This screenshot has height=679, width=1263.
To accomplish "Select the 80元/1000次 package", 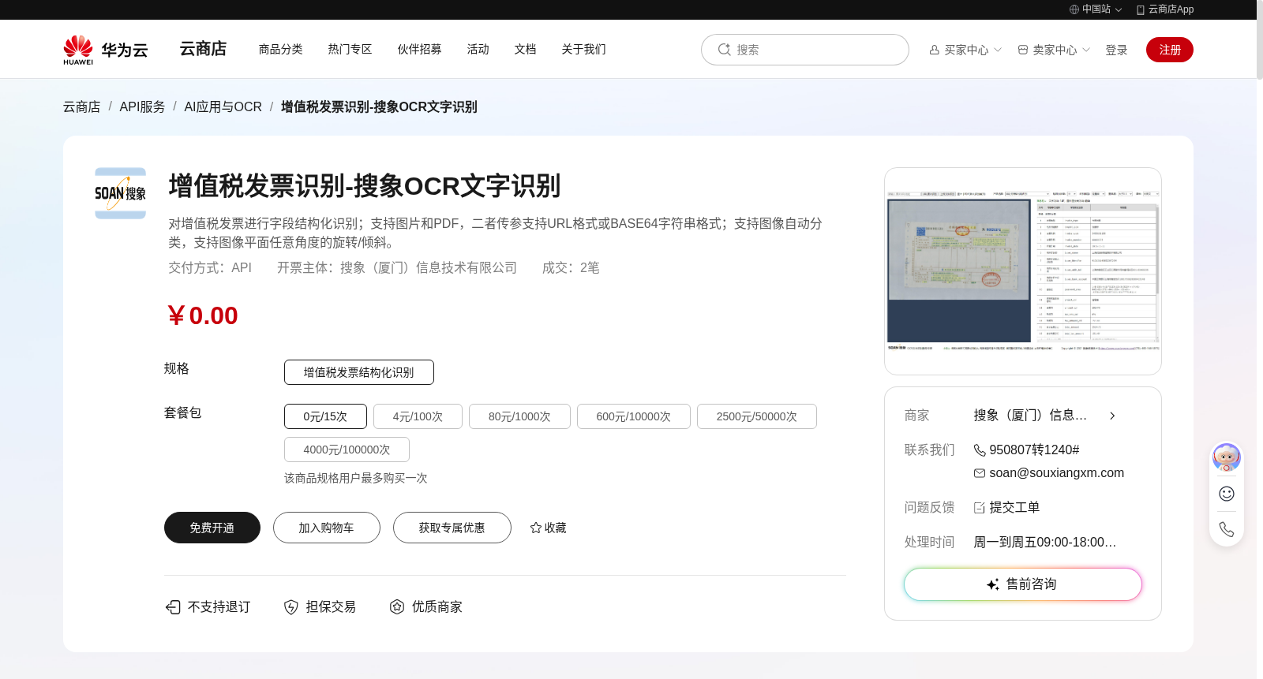I will [519, 416].
